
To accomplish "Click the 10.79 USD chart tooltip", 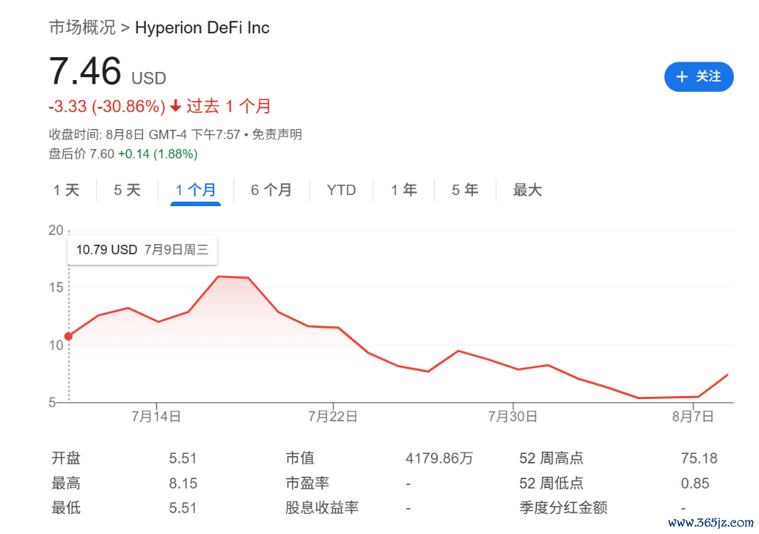I will tap(142, 250).
